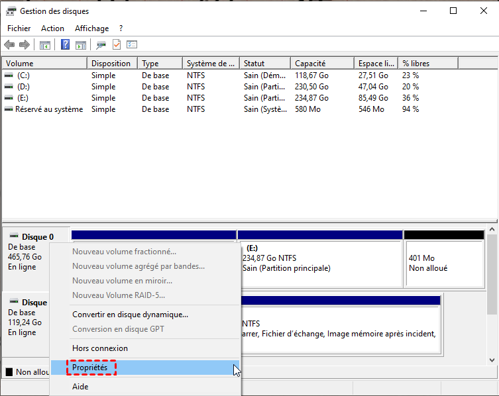Viewport: 499px width, 396px height.
Task: Click Aide in the context menu
Action: tap(80, 387)
